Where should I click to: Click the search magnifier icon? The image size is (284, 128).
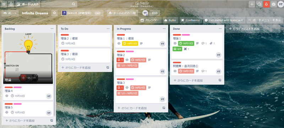pos(73,4)
